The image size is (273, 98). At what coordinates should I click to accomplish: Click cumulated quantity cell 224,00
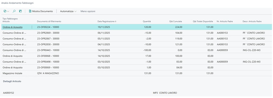(x=179, y=27)
